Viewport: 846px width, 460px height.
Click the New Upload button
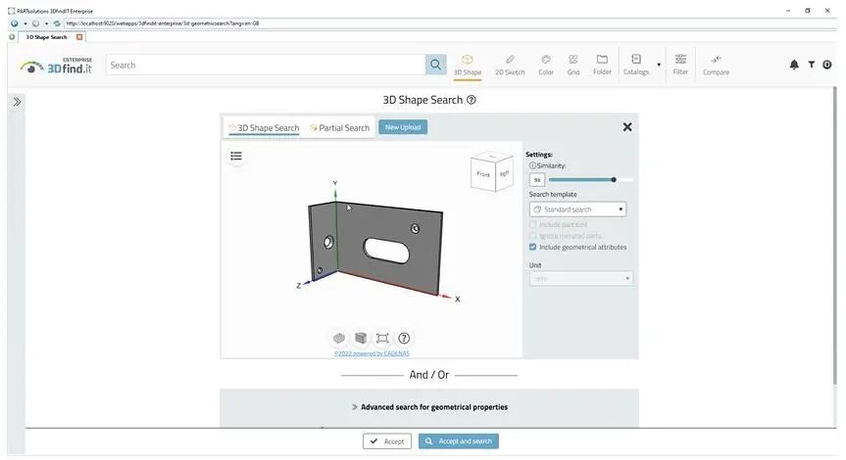tap(403, 127)
